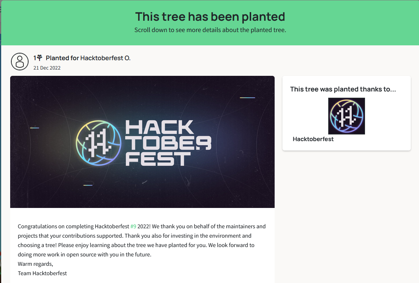419x283 pixels.
Task: Click the multicolored dash at the banner's upper right
Action: (x=247, y=98)
